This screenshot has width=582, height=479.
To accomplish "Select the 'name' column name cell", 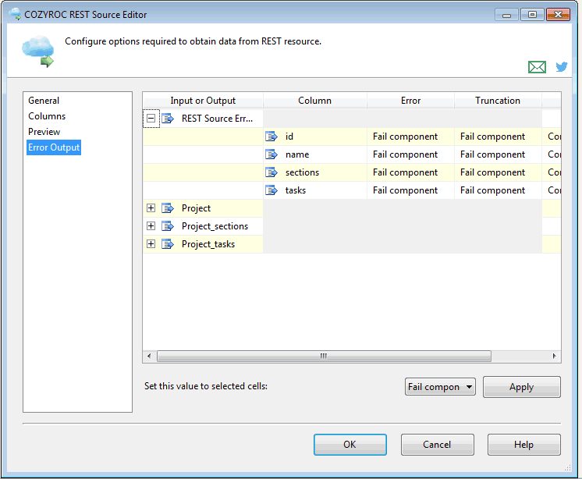I will (x=315, y=154).
